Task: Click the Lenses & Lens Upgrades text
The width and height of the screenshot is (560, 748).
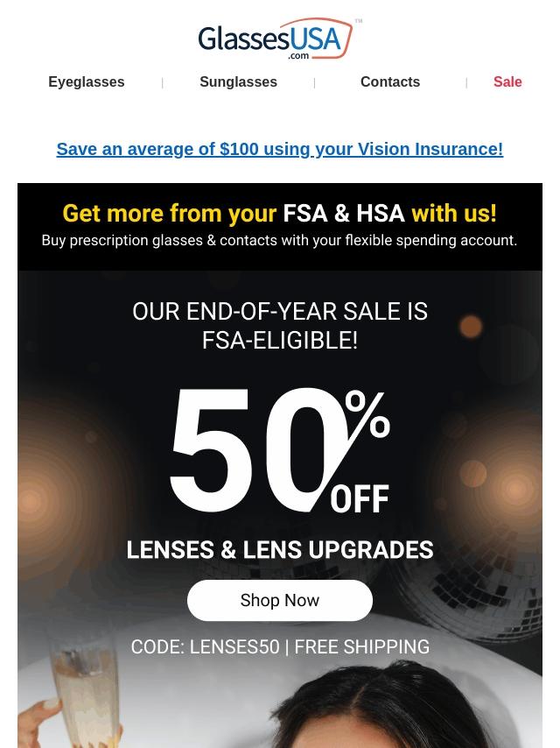Action: coord(280,549)
